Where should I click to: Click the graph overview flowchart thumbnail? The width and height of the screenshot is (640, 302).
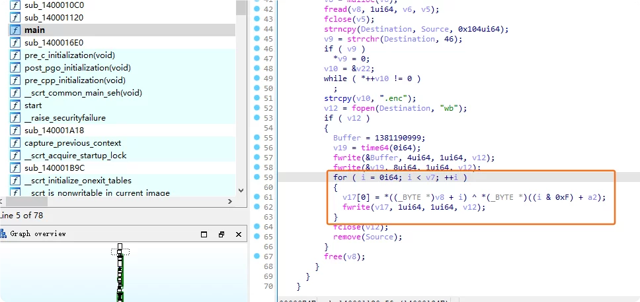point(120,274)
